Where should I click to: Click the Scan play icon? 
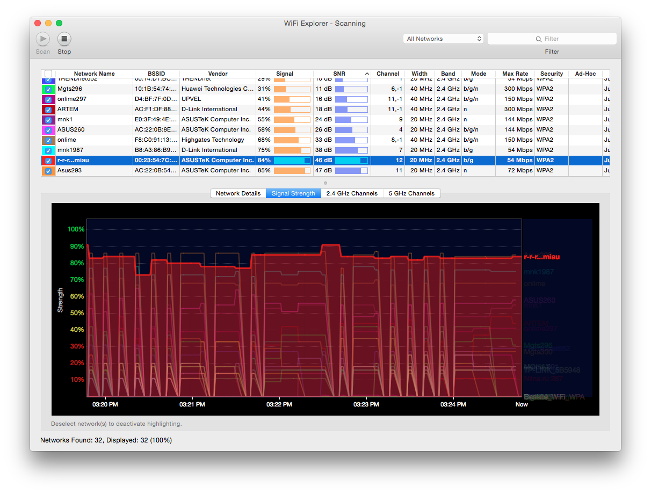click(43, 39)
